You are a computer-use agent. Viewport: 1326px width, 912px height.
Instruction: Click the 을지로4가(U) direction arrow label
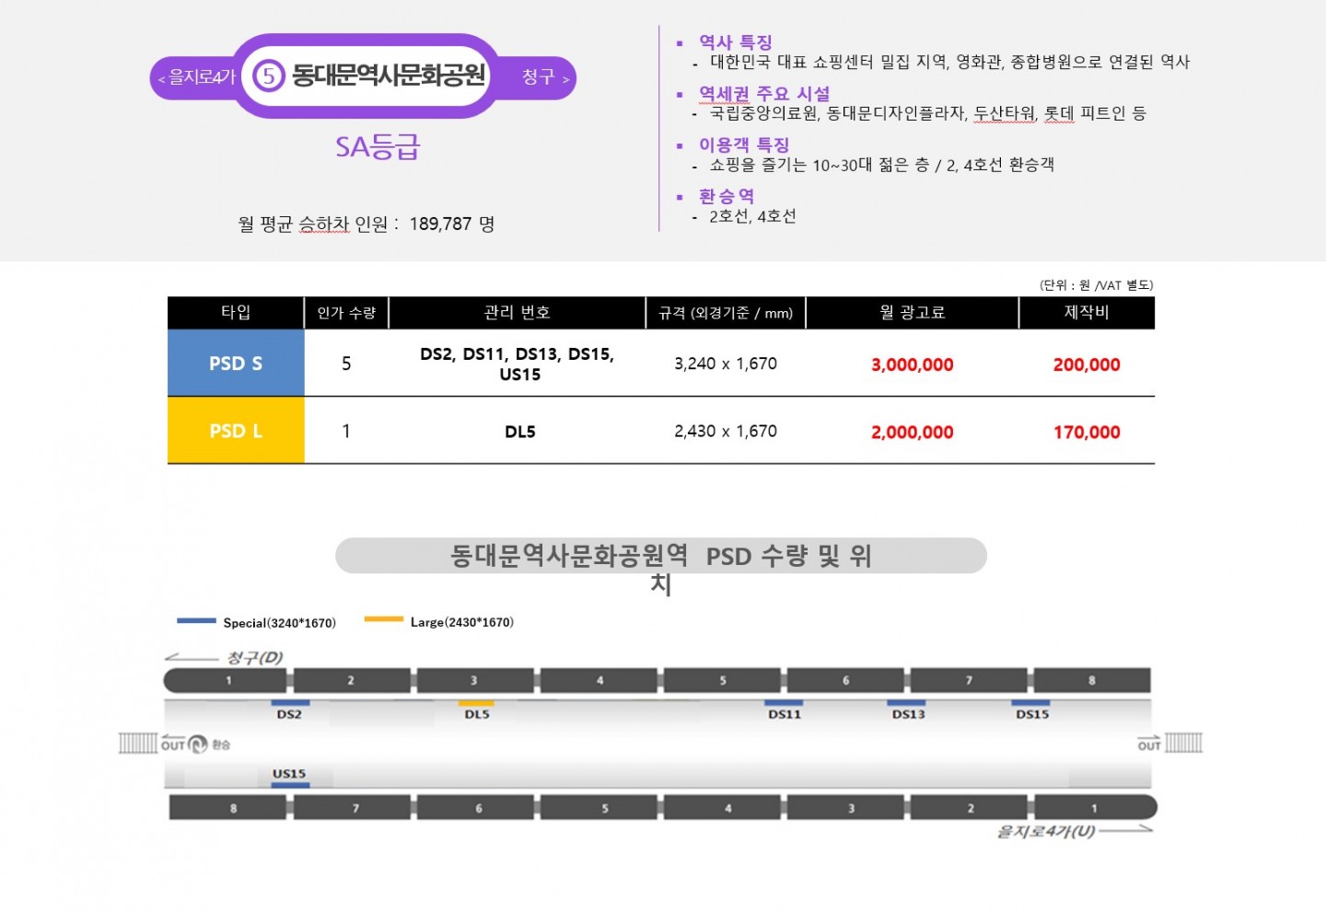click(x=1075, y=831)
